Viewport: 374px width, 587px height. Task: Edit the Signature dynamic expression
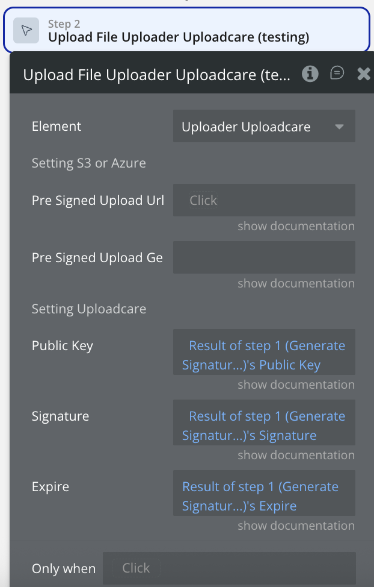coord(263,425)
